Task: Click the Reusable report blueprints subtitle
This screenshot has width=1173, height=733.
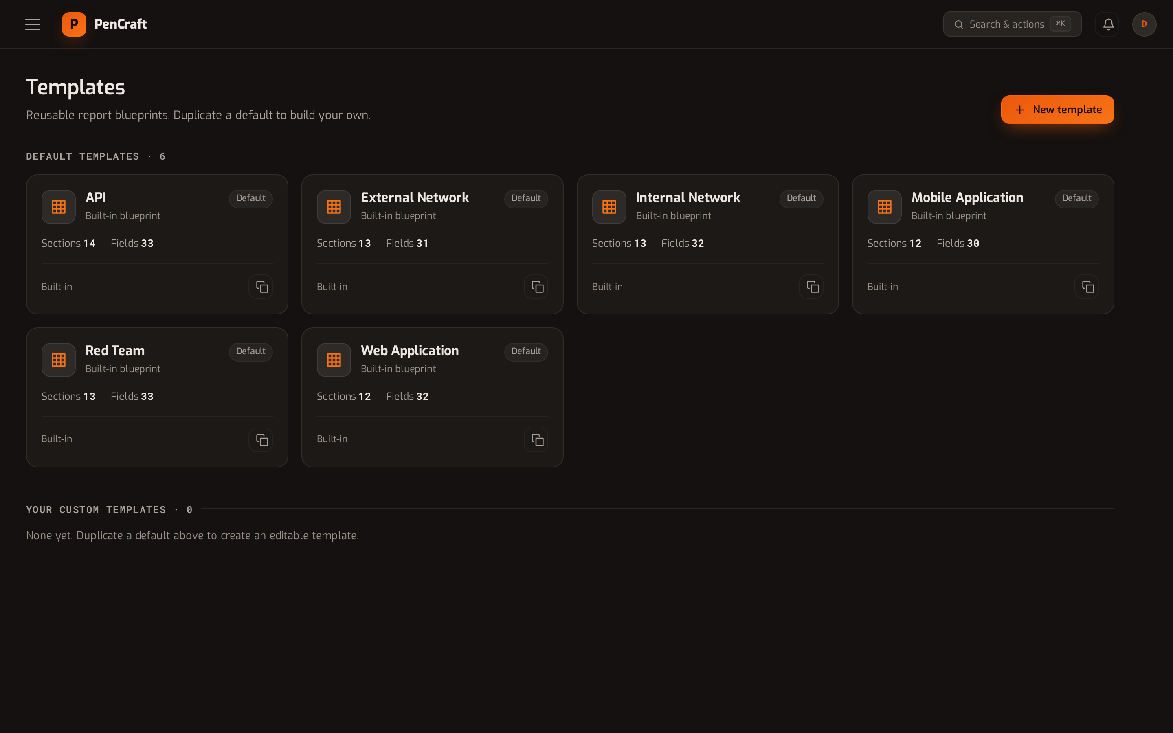Action: click(x=198, y=115)
